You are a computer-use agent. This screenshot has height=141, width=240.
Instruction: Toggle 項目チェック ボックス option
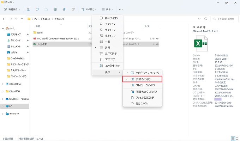142,92
